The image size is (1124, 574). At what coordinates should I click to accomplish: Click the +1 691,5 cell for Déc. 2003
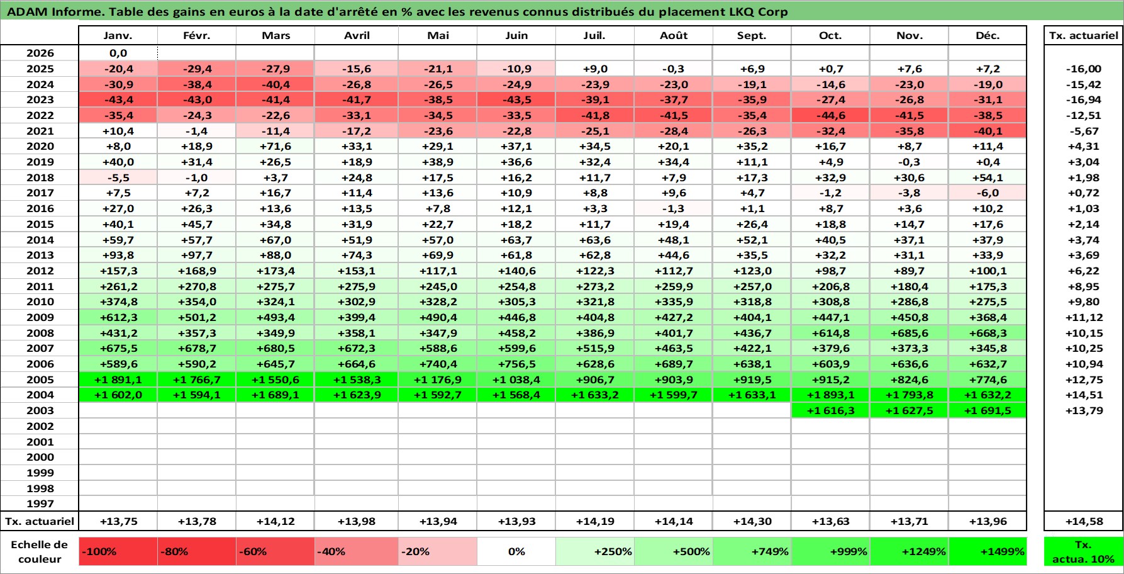point(988,410)
